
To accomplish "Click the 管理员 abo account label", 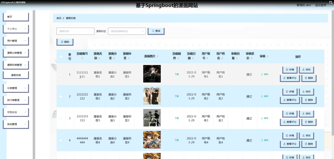I will [x=304, y=5].
